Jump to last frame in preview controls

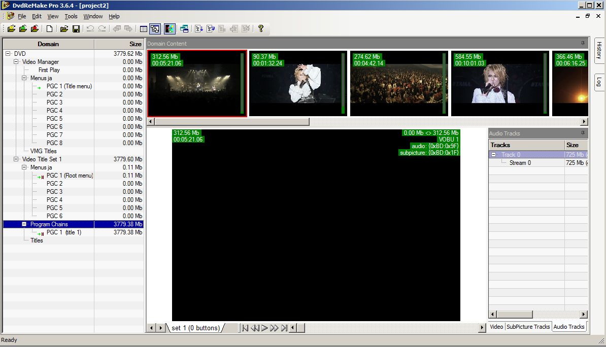tap(284, 328)
